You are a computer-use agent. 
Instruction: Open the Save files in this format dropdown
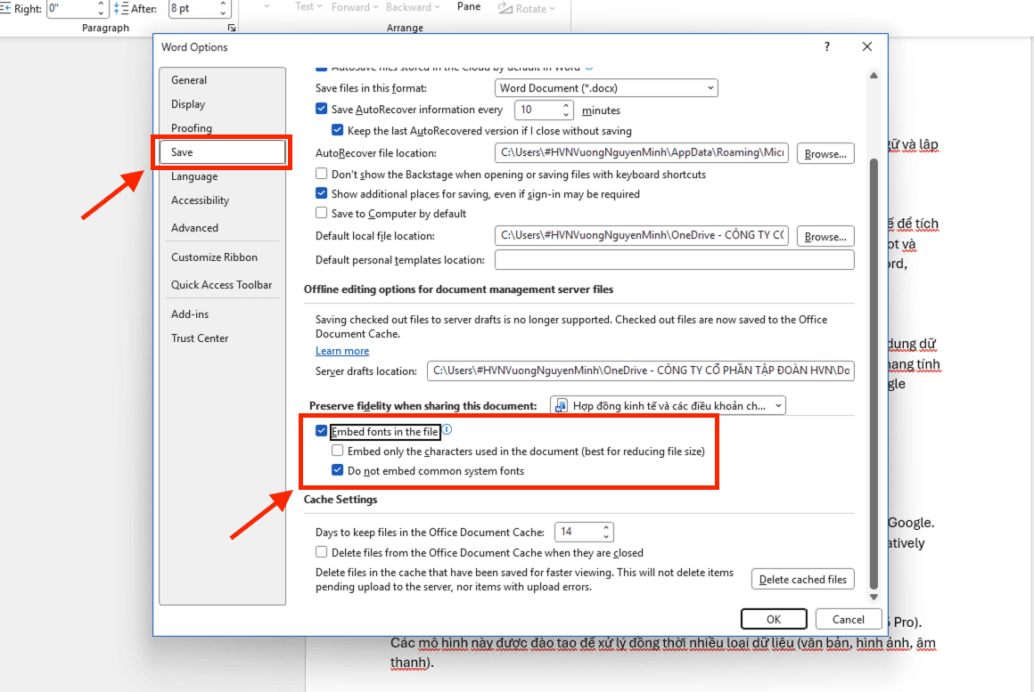click(710, 87)
